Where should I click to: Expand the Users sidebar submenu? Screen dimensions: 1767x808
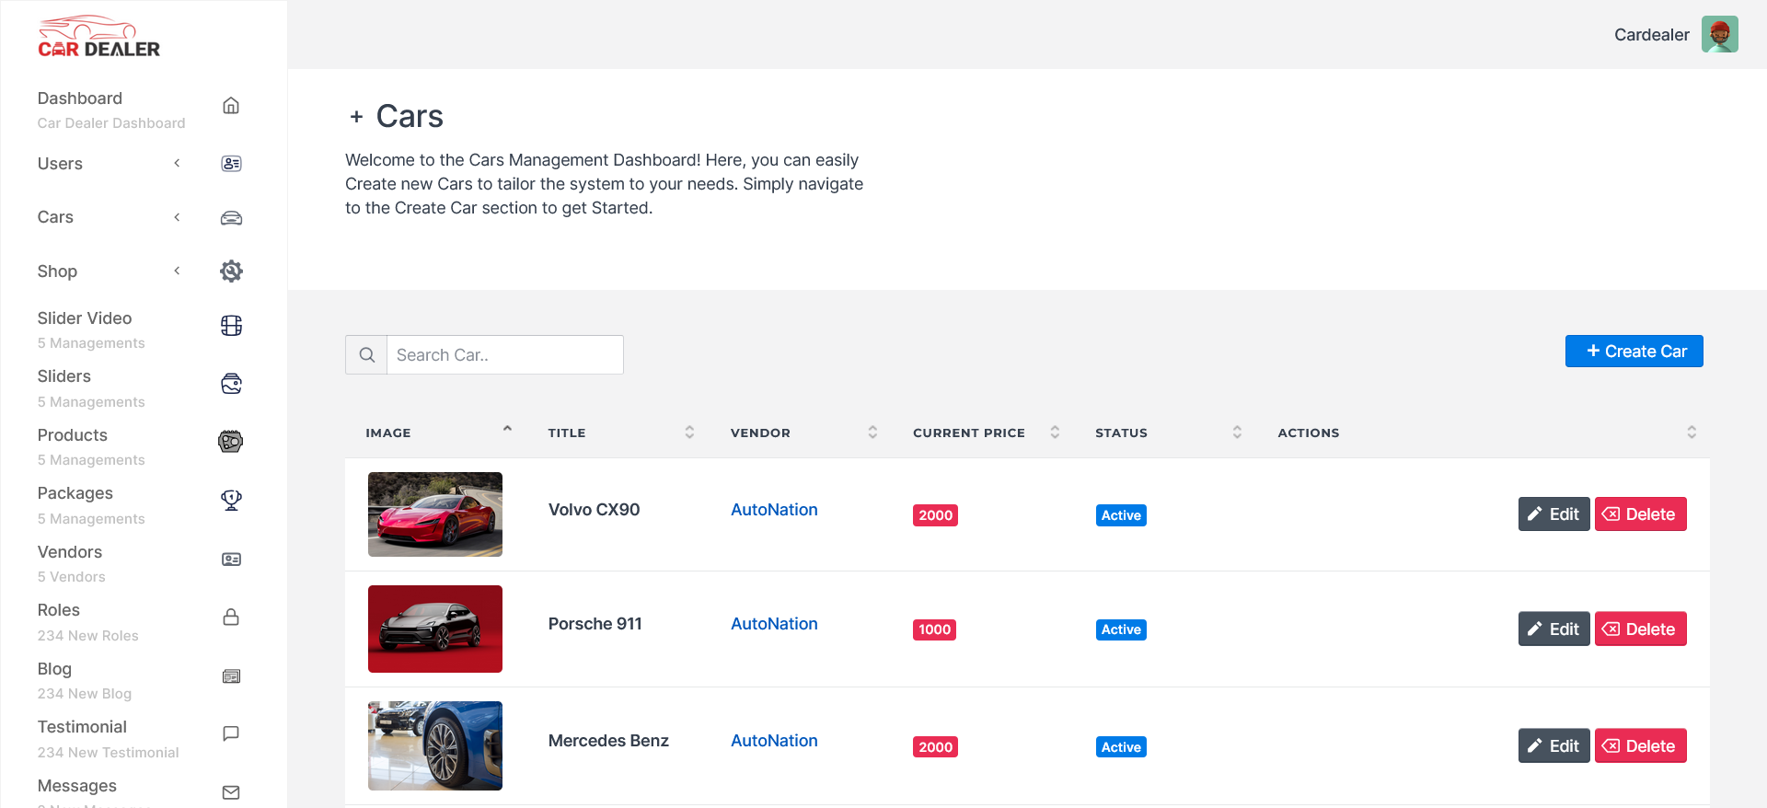pyautogui.click(x=177, y=164)
